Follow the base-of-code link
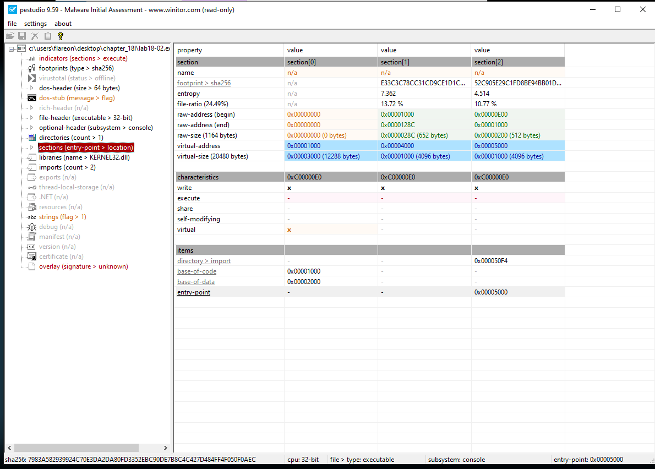The height and width of the screenshot is (469, 655). 197,271
